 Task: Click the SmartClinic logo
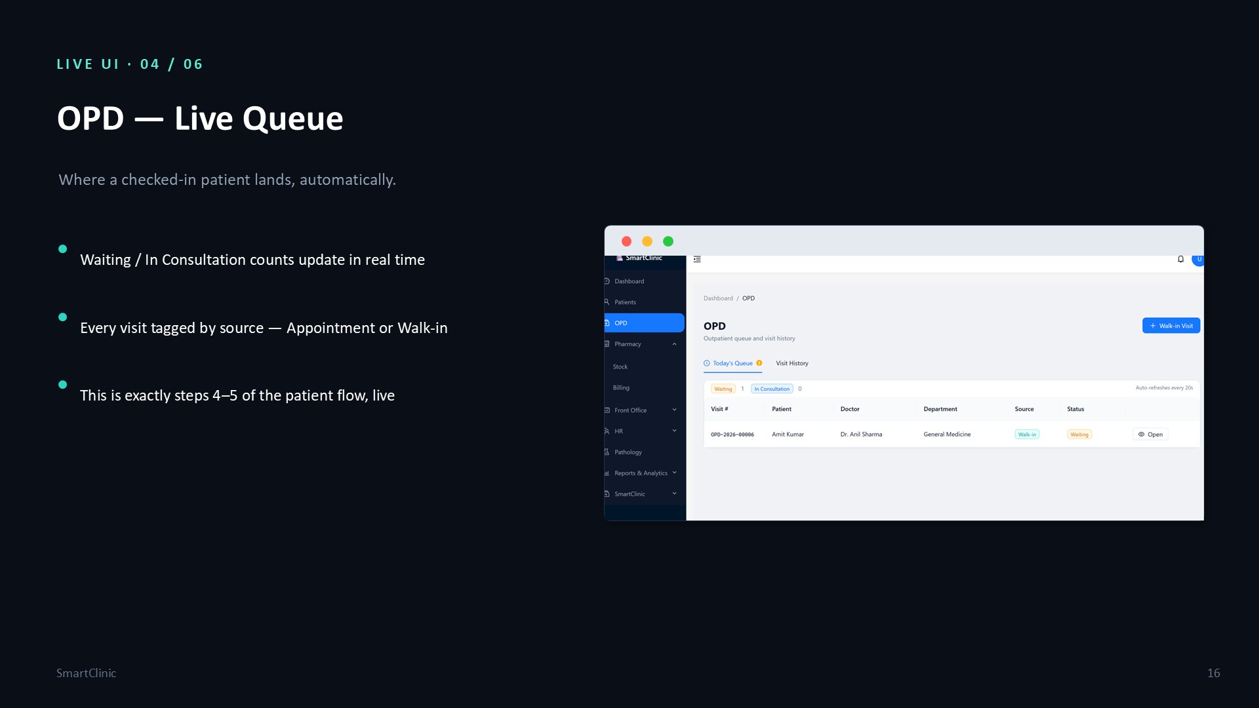[639, 258]
